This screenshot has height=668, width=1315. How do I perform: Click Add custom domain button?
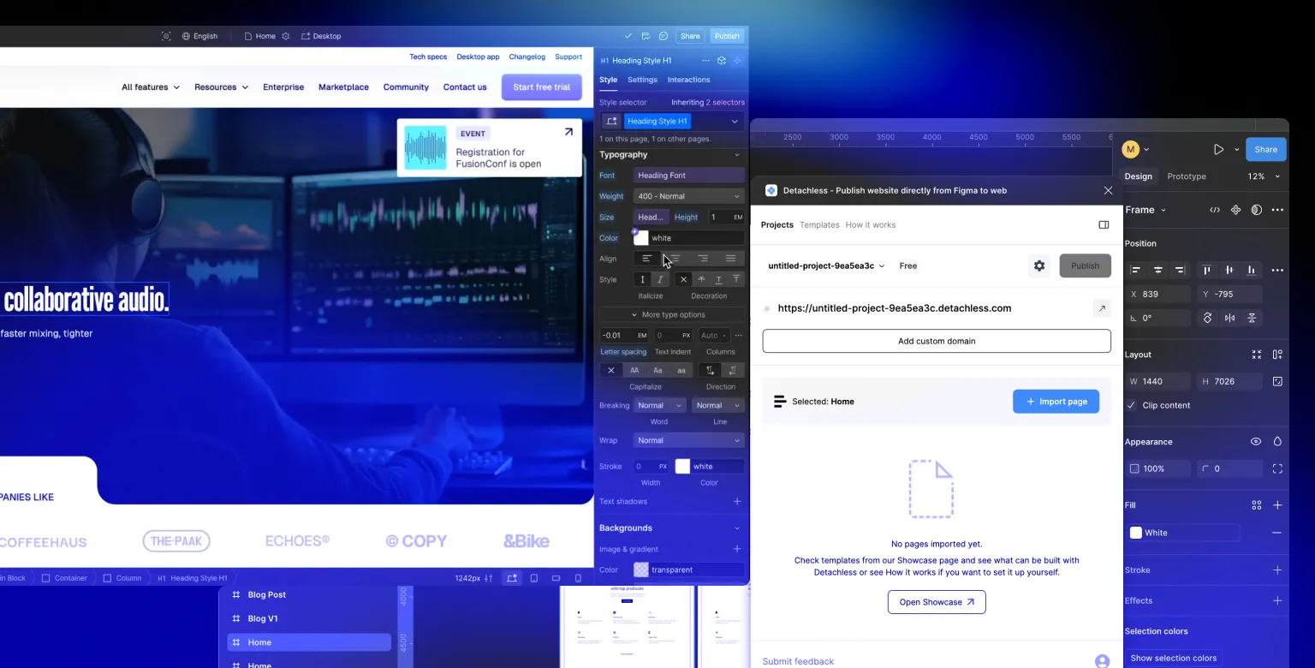click(x=937, y=341)
